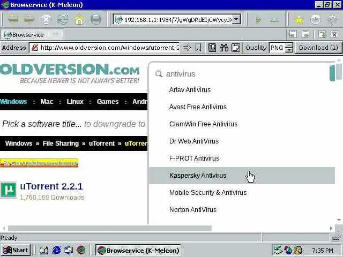Change the Quality PNG stepper
Screen dimensions: 343x257
click(x=289, y=48)
